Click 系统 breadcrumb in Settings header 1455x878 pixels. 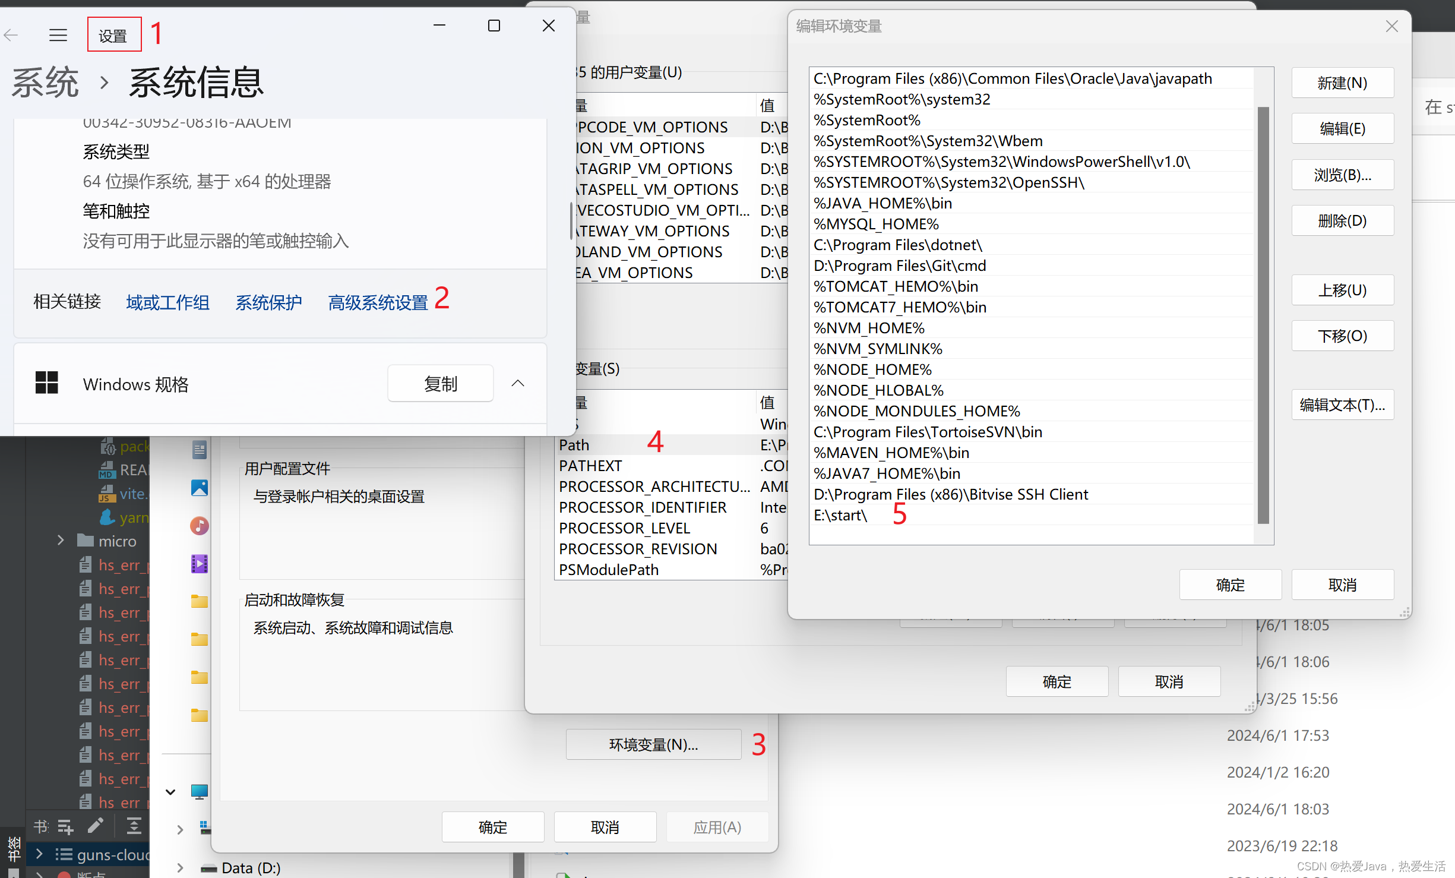[x=45, y=82]
